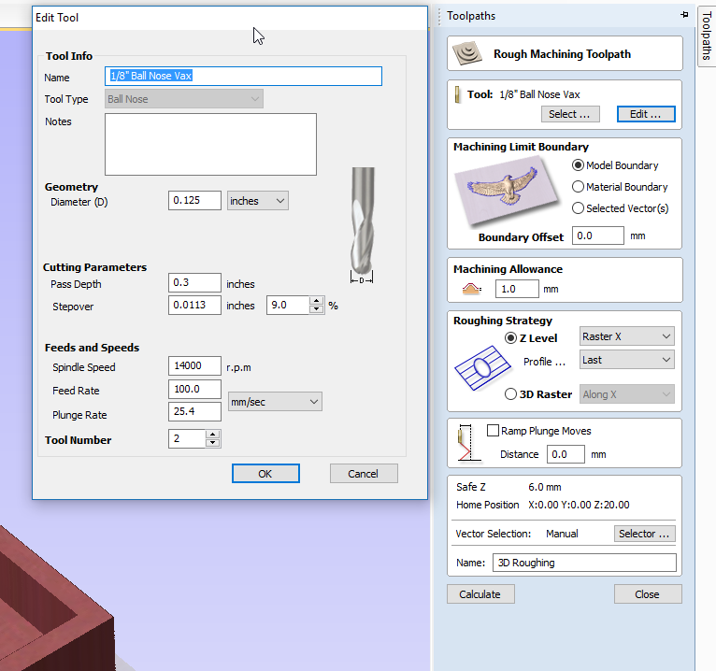Increase stepover percentage with up arrow
The width and height of the screenshot is (716, 671).
point(316,301)
